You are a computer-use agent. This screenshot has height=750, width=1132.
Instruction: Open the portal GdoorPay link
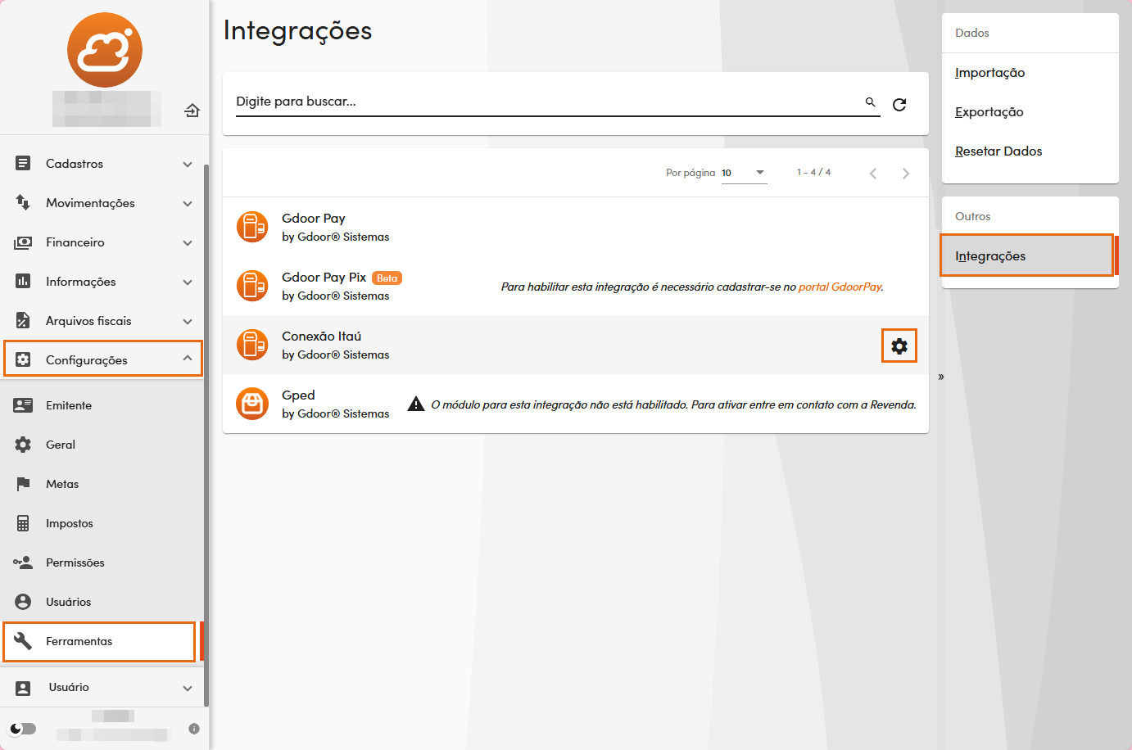coord(840,287)
